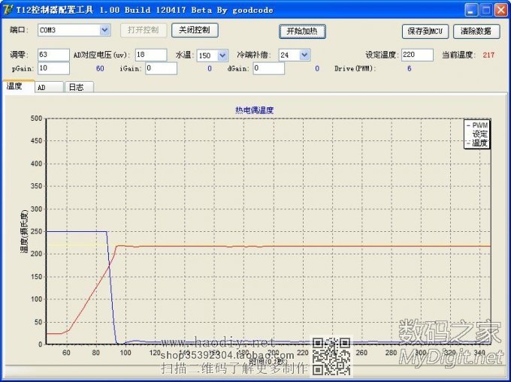511x382 pixels.
Task: Click the 调零 field showing 63
Action: (x=53, y=55)
